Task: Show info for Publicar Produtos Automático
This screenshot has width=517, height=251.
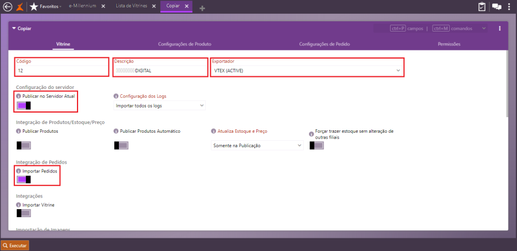Action: [x=115, y=131]
